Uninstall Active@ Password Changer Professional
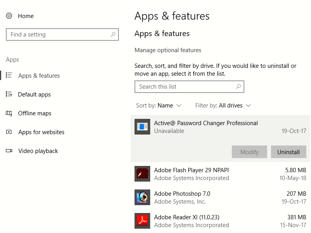Screen dimensions: 311x233 click(x=288, y=152)
